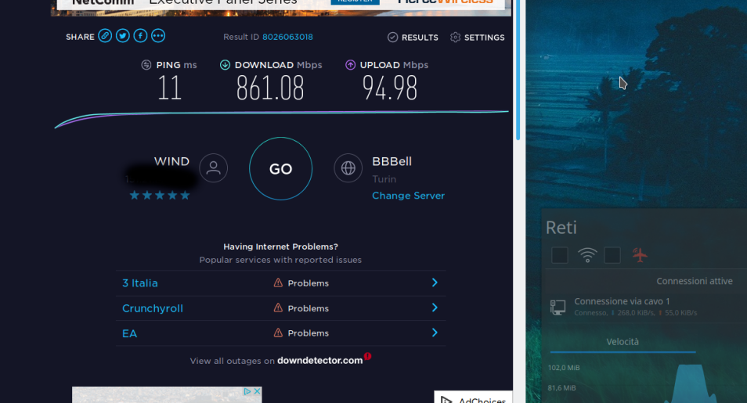The height and width of the screenshot is (403, 747).
Task: Click the upload arrow icon beside UPLOAD
Action: [x=350, y=65]
